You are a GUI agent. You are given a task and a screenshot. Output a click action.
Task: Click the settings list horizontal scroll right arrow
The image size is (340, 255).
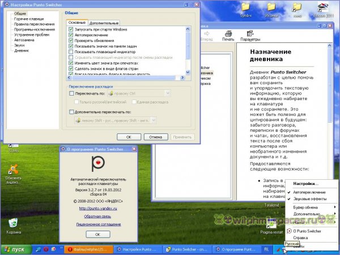[x=182, y=77]
